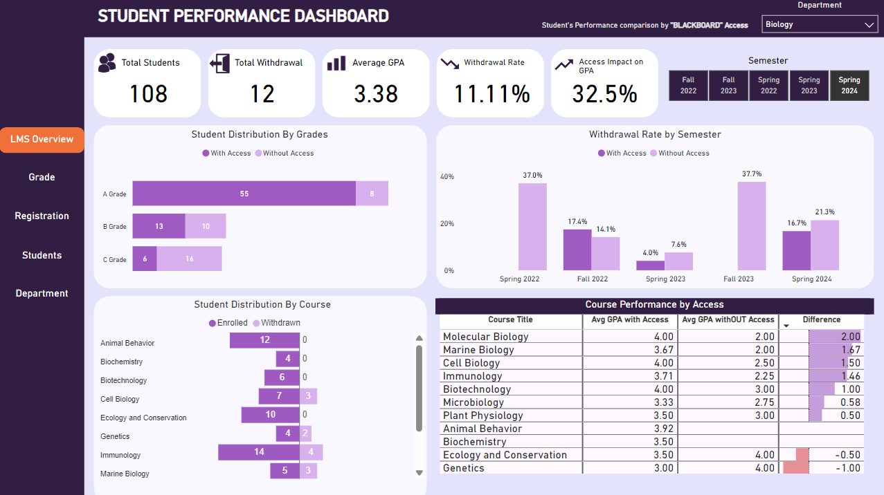The height and width of the screenshot is (495, 884).
Task: Click the Fall 2023 37.7% bar
Action: [x=752, y=226]
